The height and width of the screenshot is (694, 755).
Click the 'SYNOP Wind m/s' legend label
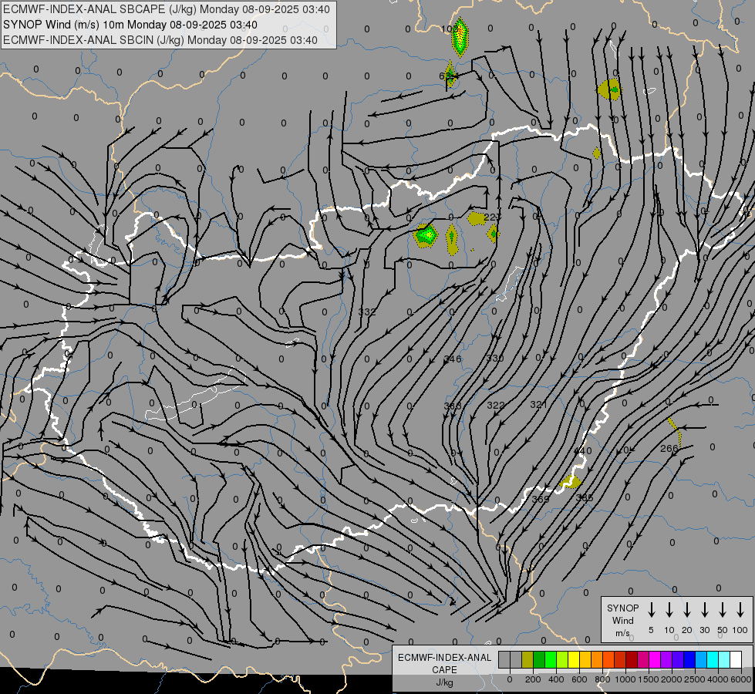[x=622, y=620]
